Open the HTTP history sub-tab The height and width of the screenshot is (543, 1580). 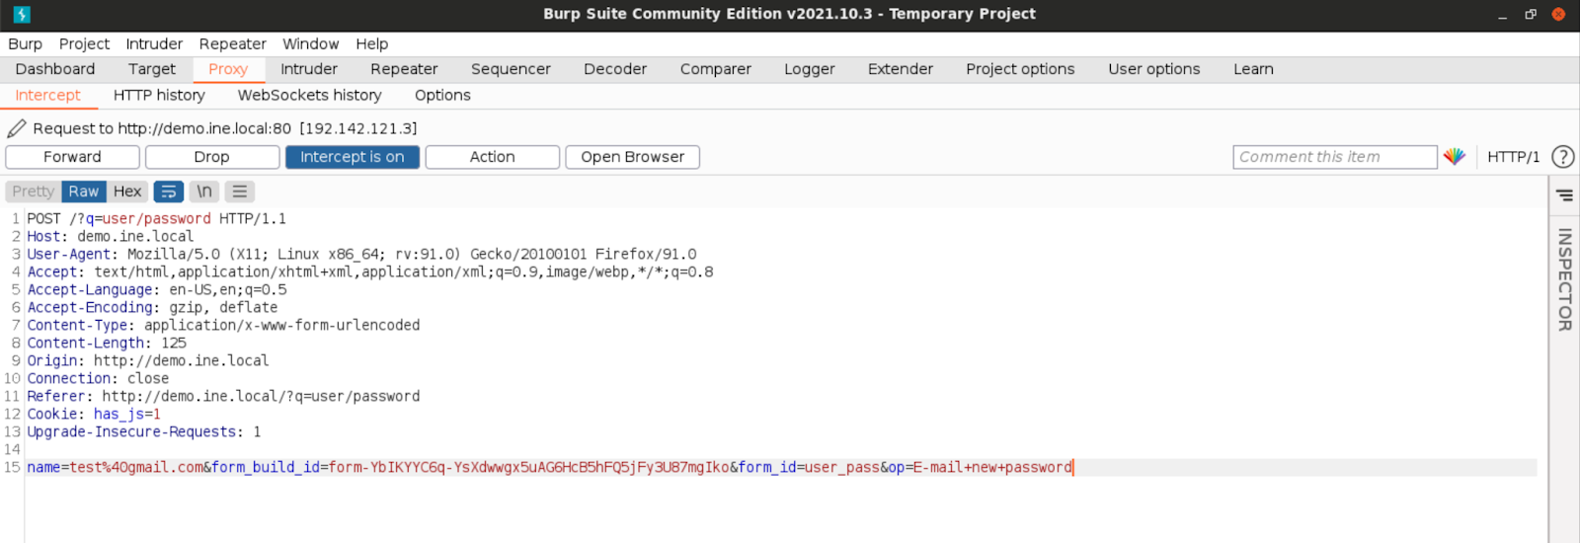click(159, 96)
